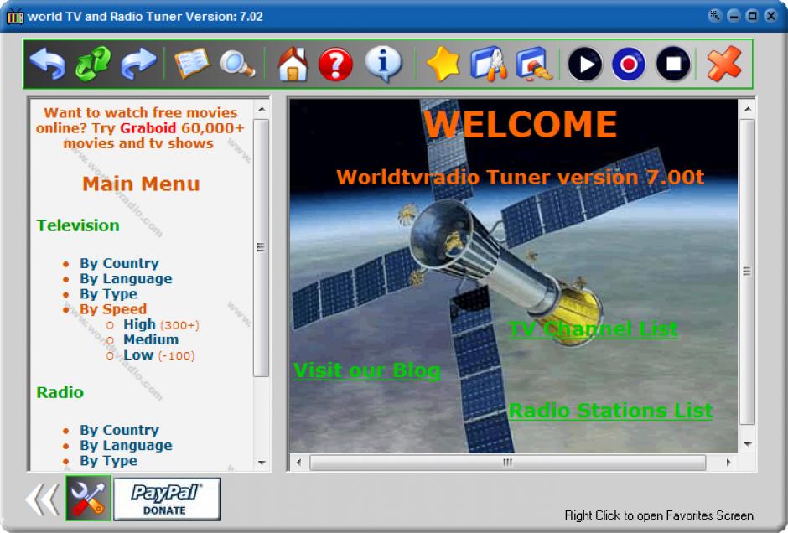Image resolution: width=788 pixels, height=533 pixels.
Task: Click the main menu scrollbar down arrow
Action: pyautogui.click(x=262, y=463)
